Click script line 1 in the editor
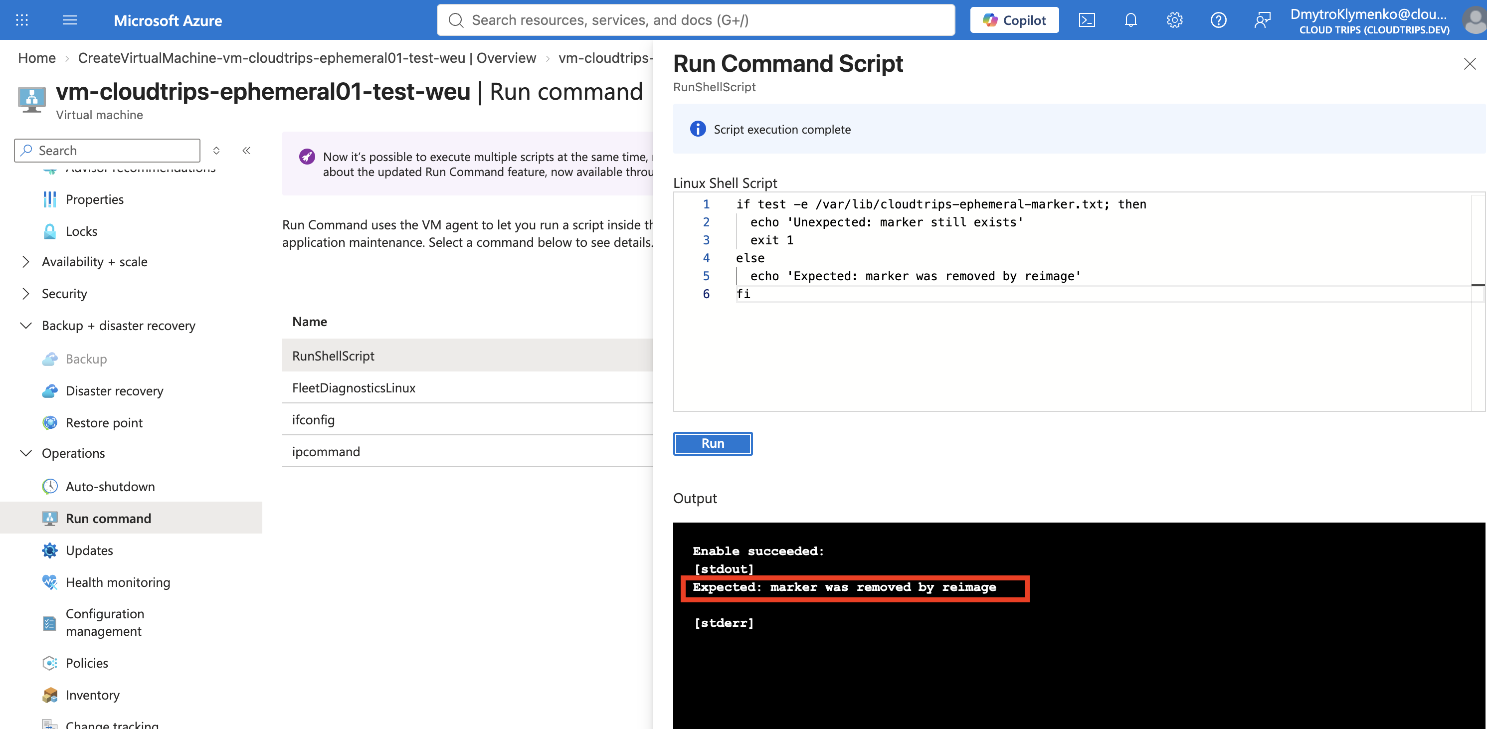The image size is (1487, 729). (941, 204)
